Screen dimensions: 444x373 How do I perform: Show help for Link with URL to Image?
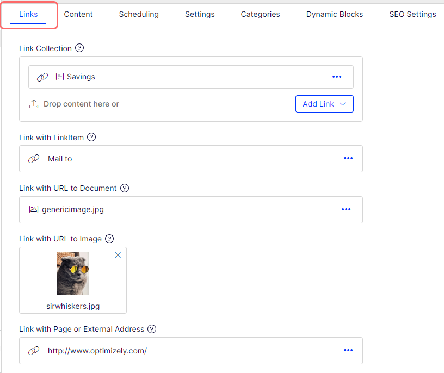[x=109, y=239]
